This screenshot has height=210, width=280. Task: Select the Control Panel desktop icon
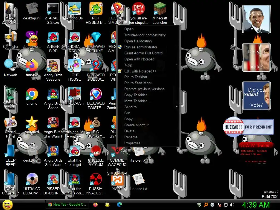pos(10,127)
